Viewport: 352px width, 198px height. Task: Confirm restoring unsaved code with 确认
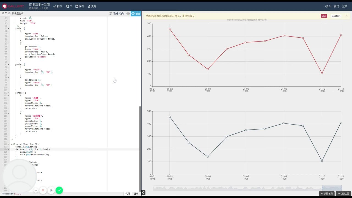[x=324, y=16]
